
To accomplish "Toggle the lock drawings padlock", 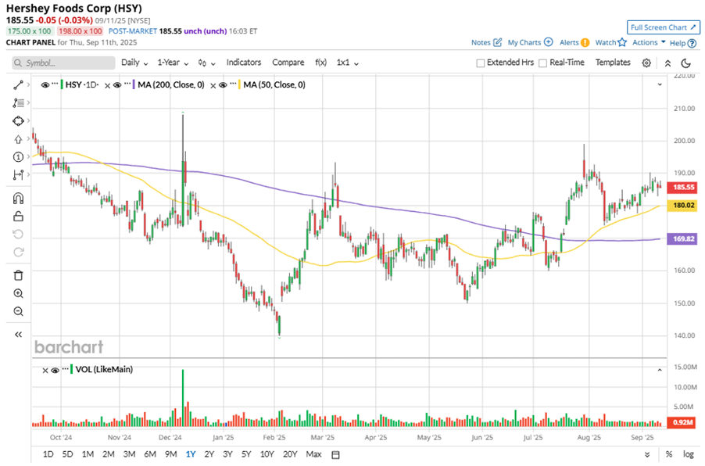I will [18, 217].
